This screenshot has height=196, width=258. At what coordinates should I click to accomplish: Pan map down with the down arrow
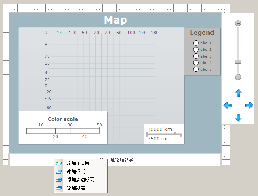pyautogui.click(x=238, y=118)
